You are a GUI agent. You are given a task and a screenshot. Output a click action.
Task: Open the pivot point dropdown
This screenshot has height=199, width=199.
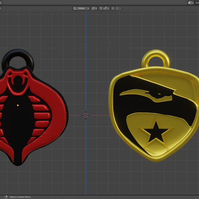94,8
